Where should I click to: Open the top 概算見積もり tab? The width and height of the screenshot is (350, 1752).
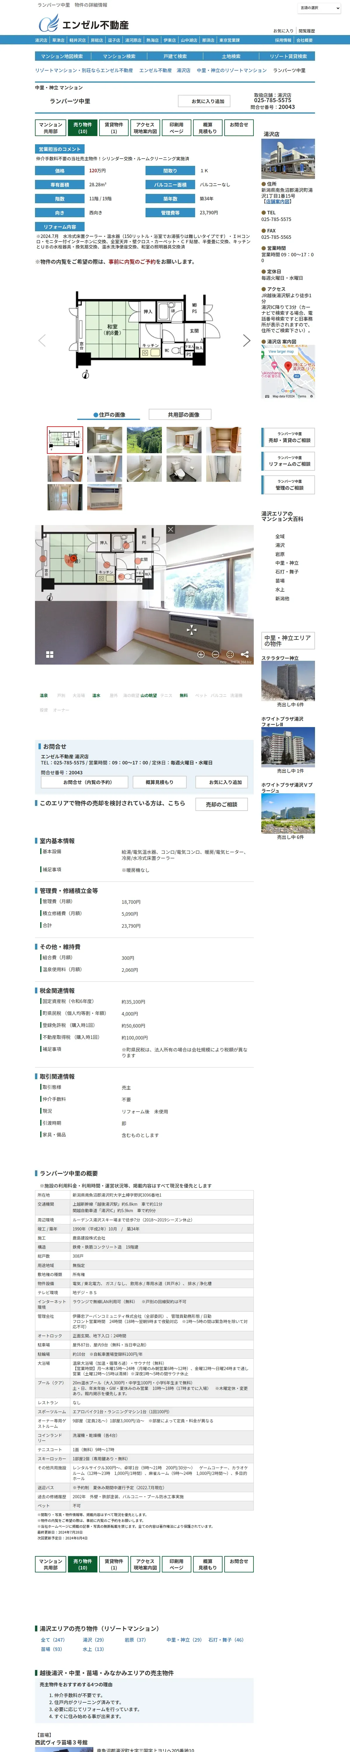click(207, 128)
